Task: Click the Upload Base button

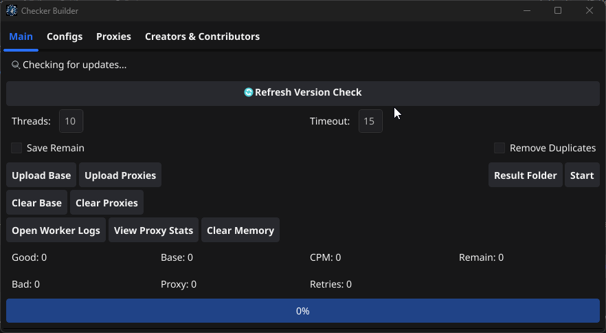Action: pyautogui.click(x=41, y=175)
